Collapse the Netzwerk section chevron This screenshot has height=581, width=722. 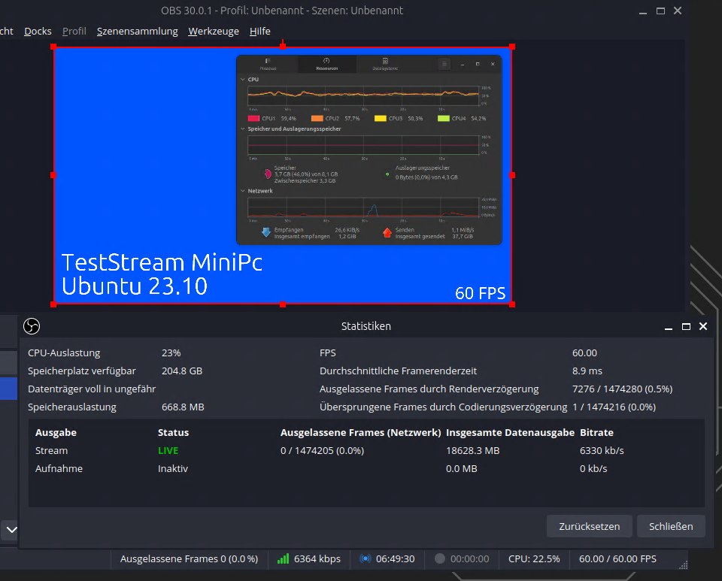coord(242,191)
